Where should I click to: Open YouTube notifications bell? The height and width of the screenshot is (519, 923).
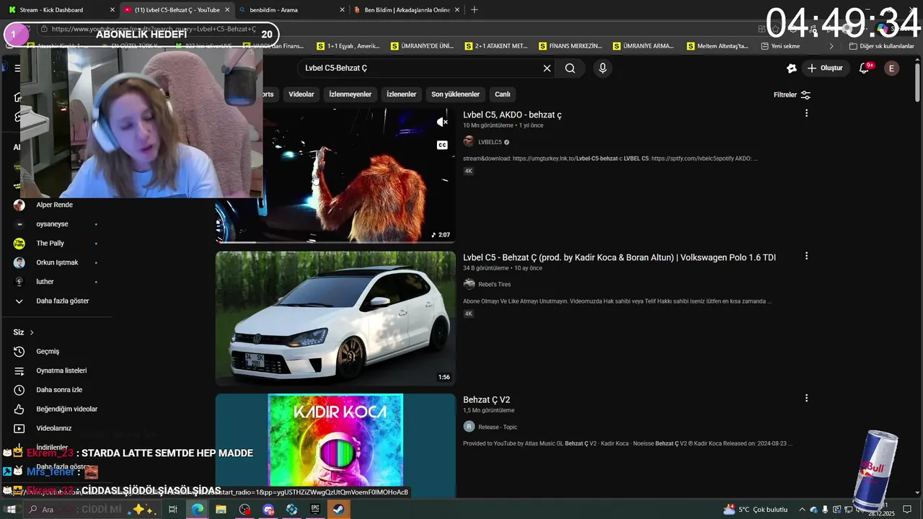pos(865,68)
